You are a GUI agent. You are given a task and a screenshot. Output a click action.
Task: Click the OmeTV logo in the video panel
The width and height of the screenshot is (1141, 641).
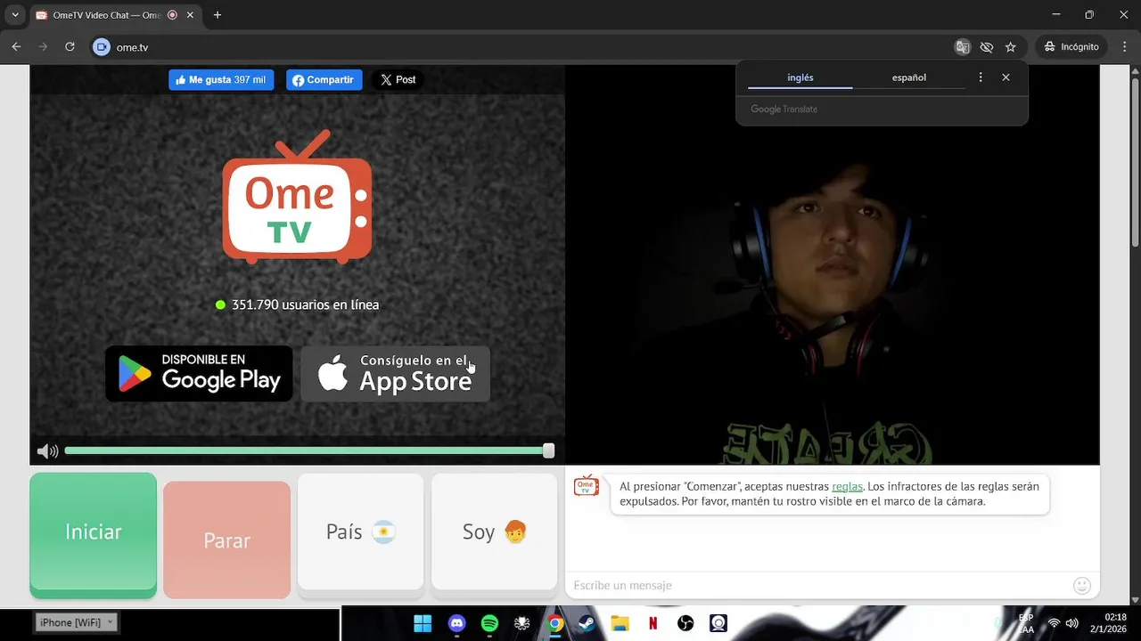(x=297, y=197)
